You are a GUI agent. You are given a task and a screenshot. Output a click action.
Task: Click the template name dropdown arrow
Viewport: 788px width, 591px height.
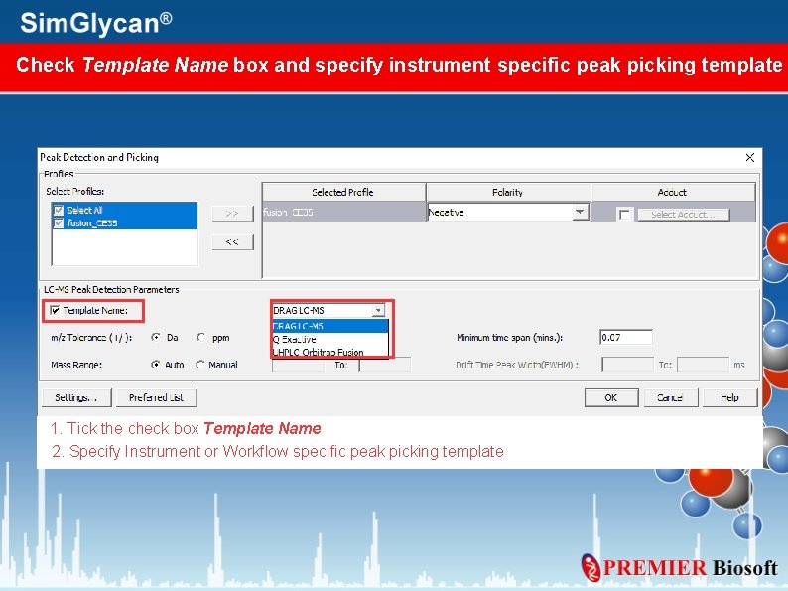(x=378, y=310)
